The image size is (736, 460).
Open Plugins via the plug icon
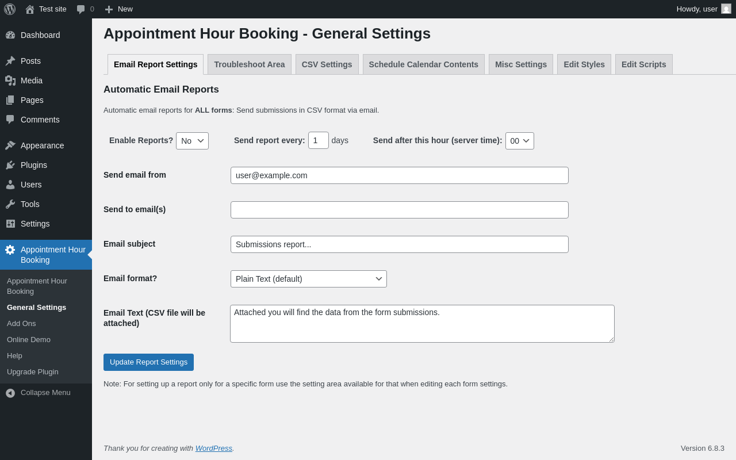[10, 165]
